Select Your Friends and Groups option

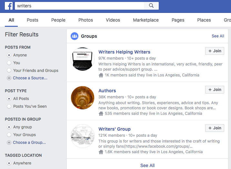(9, 71)
